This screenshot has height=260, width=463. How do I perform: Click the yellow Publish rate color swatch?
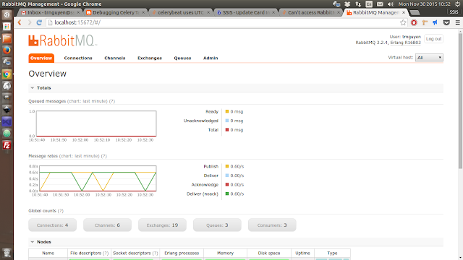pos(227,166)
